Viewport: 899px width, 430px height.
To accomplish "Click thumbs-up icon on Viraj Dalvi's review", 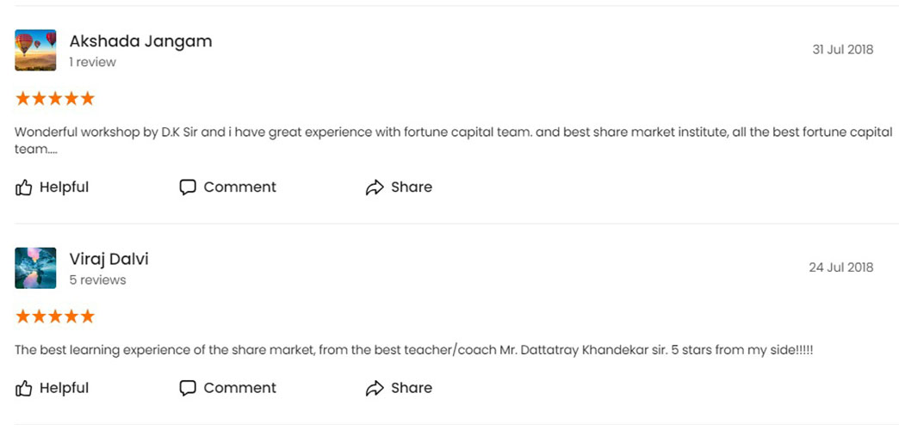I will click(x=23, y=388).
